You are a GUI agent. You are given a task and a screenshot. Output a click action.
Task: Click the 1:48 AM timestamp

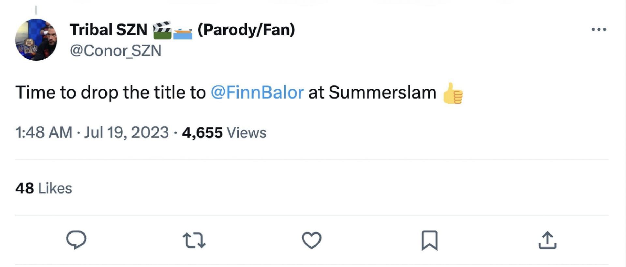click(x=44, y=133)
